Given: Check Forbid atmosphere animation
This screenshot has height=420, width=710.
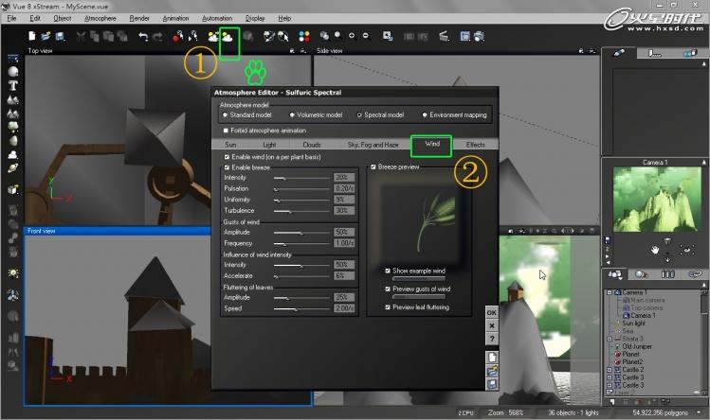Looking at the screenshot, I should (226, 130).
